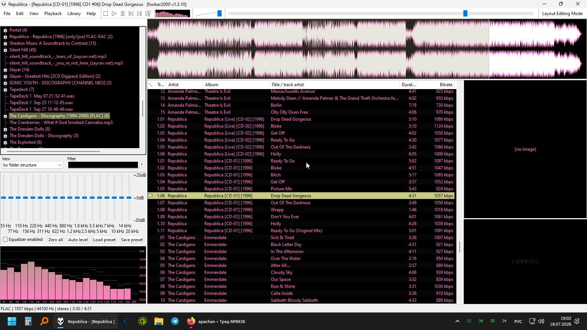Open Telegram from the taskbar
Screen dimensions: 587x330
pos(175,322)
